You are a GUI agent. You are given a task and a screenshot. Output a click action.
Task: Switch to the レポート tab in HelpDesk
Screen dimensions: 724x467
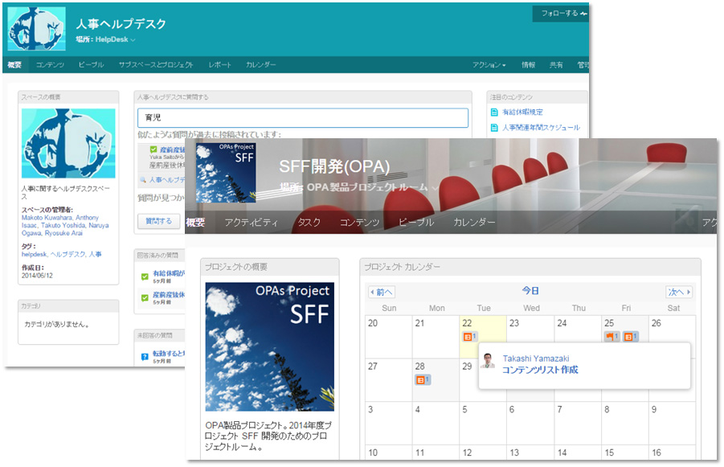pos(220,65)
